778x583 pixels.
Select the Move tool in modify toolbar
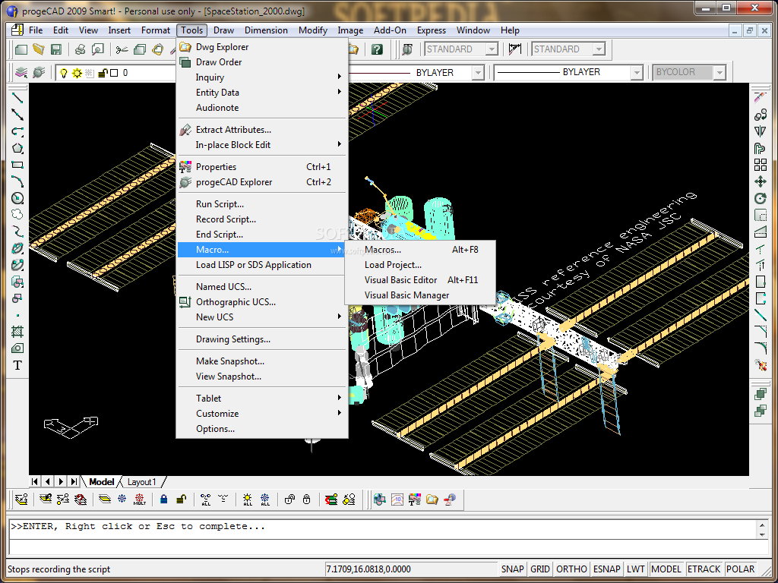coord(760,181)
